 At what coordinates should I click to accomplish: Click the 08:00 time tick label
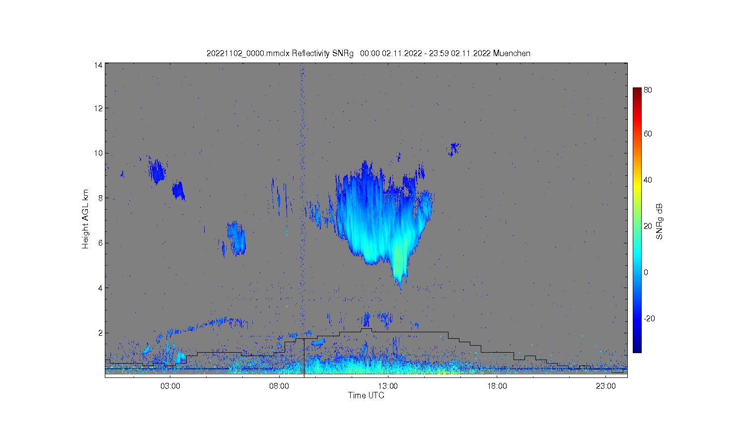(279, 386)
